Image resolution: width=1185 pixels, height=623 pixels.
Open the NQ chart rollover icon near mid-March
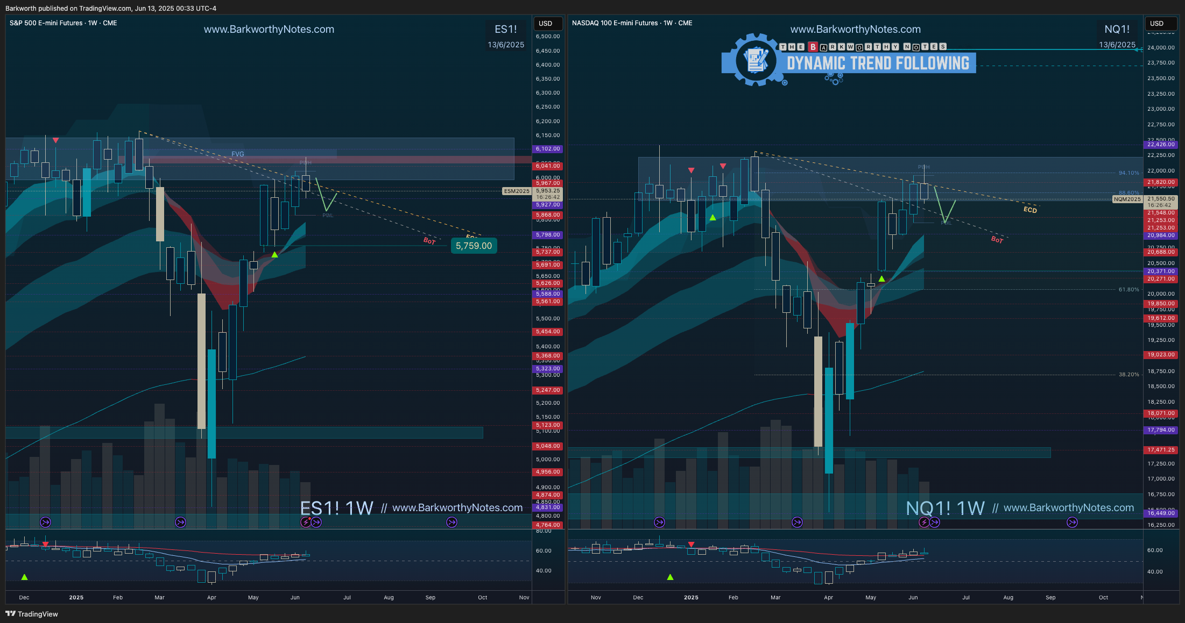tap(797, 522)
